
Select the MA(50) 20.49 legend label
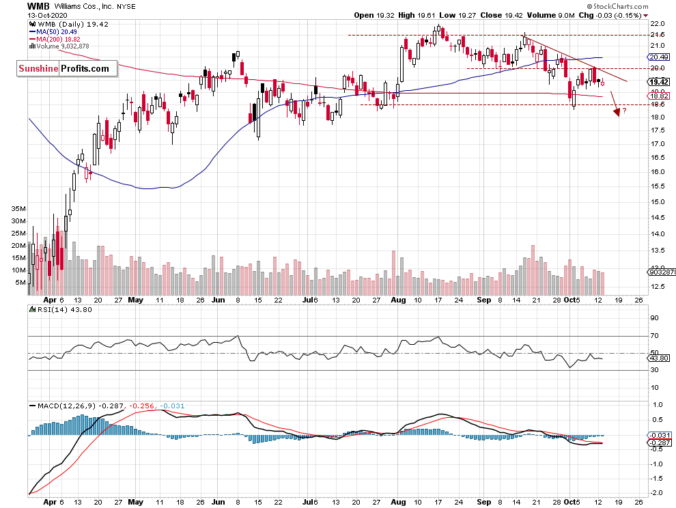57,32
